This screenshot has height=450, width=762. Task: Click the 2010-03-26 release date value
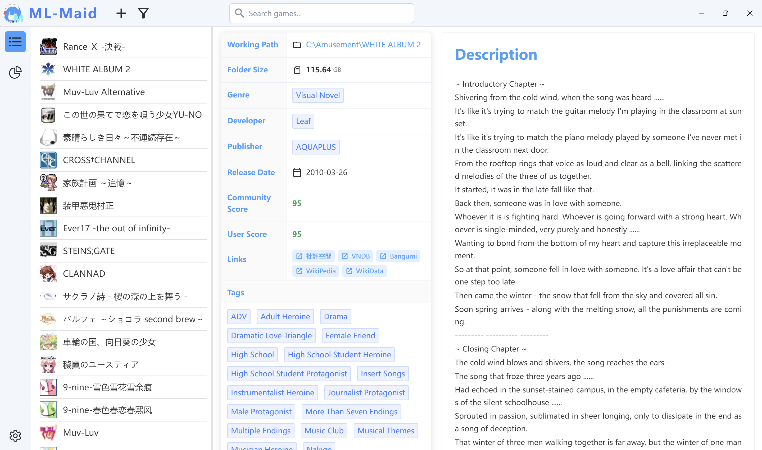click(x=326, y=172)
